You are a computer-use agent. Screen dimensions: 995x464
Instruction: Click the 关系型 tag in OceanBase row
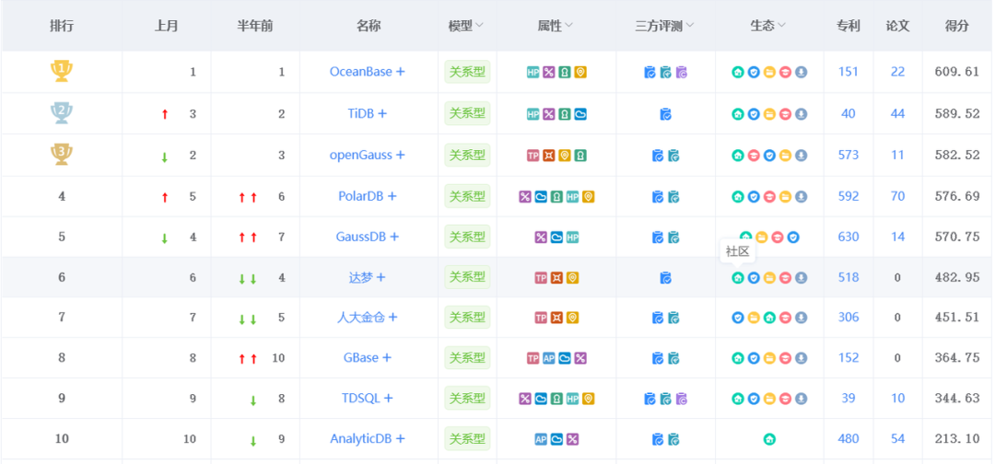pyautogui.click(x=467, y=72)
